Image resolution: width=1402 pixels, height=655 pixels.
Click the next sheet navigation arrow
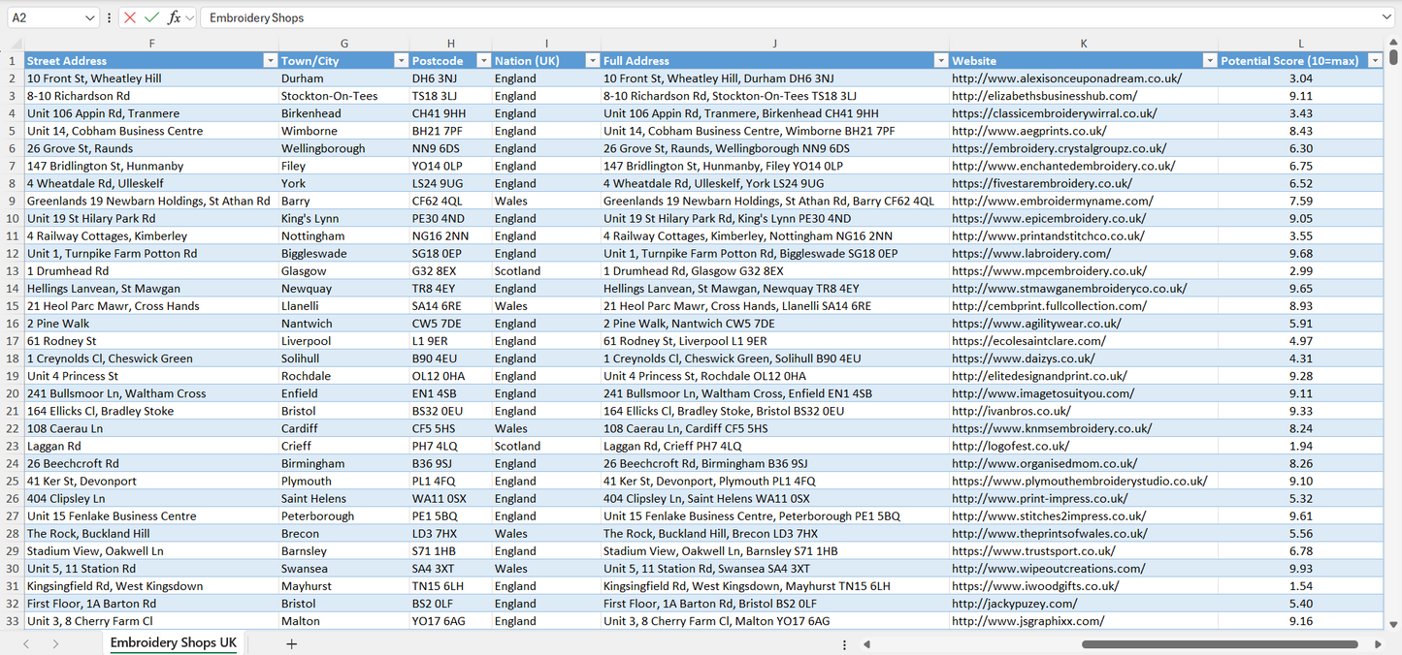pos(55,643)
